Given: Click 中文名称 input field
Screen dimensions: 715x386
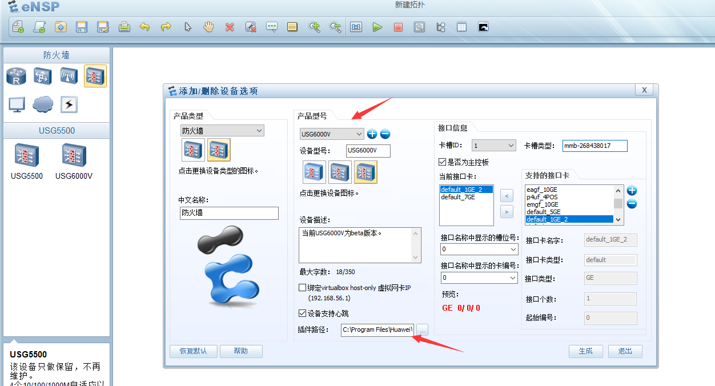Looking at the screenshot, I should pos(229,213).
